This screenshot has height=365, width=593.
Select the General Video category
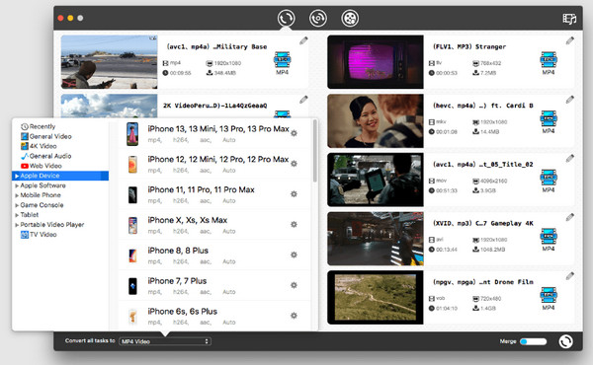click(45, 136)
